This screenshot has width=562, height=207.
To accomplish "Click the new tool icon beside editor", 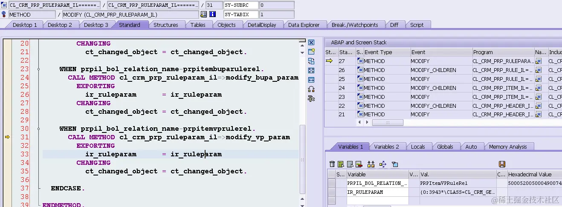I will (311, 52).
